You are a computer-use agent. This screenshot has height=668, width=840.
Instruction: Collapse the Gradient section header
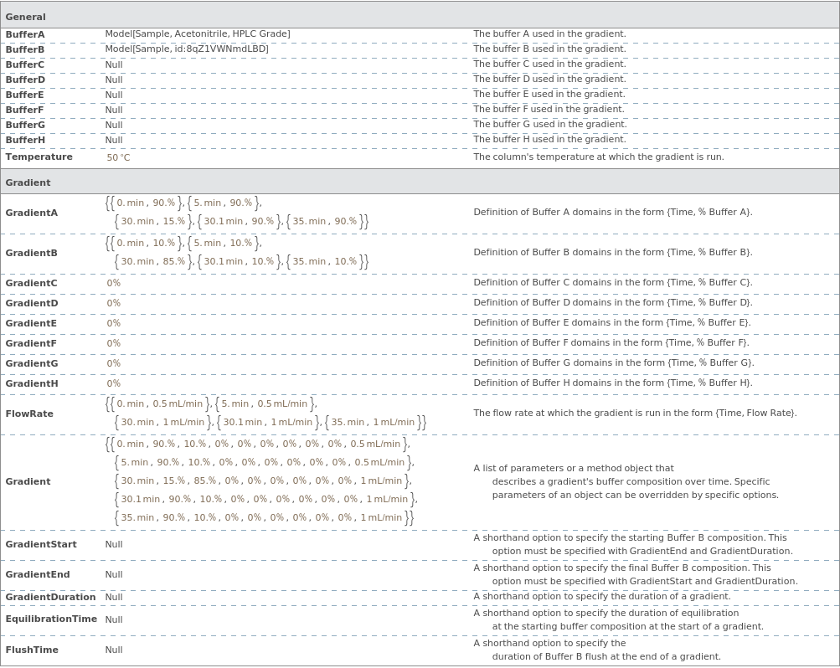pyautogui.click(x=28, y=182)
